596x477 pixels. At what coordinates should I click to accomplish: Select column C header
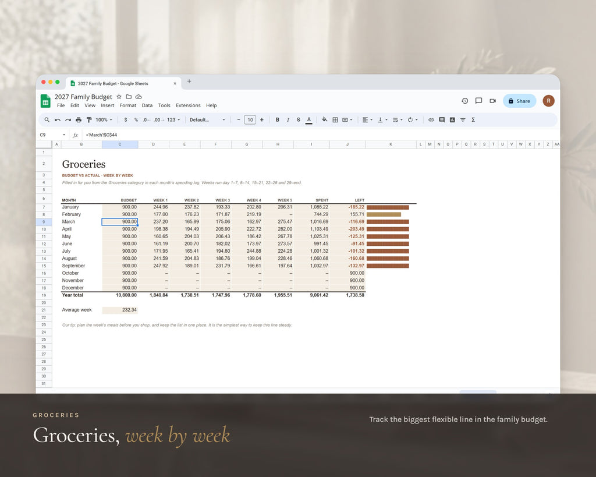[x=120, y=144]
